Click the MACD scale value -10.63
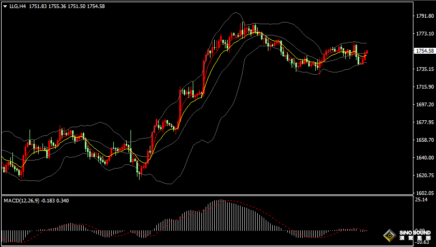The image size is (436, 247). pos(423,242)
